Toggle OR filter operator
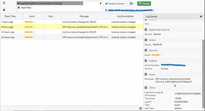205x111 pixels. 66,3
